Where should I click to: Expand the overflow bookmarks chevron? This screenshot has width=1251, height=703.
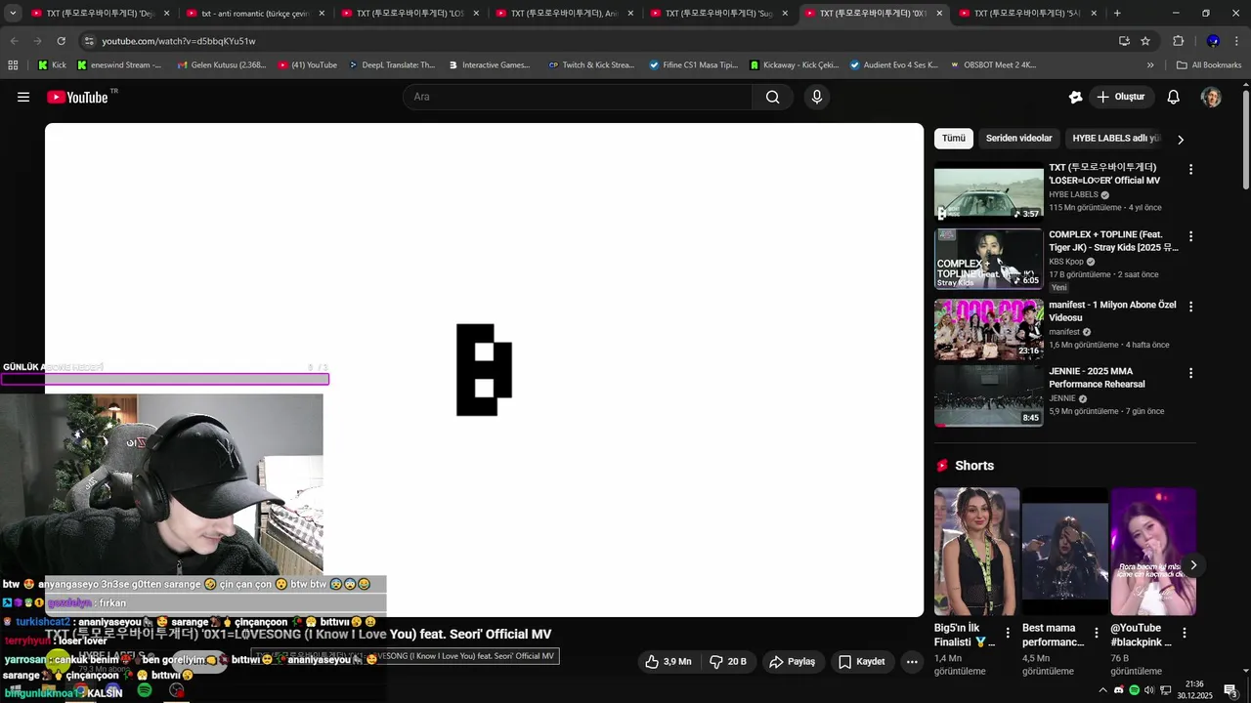click(x=1150, y=65)
